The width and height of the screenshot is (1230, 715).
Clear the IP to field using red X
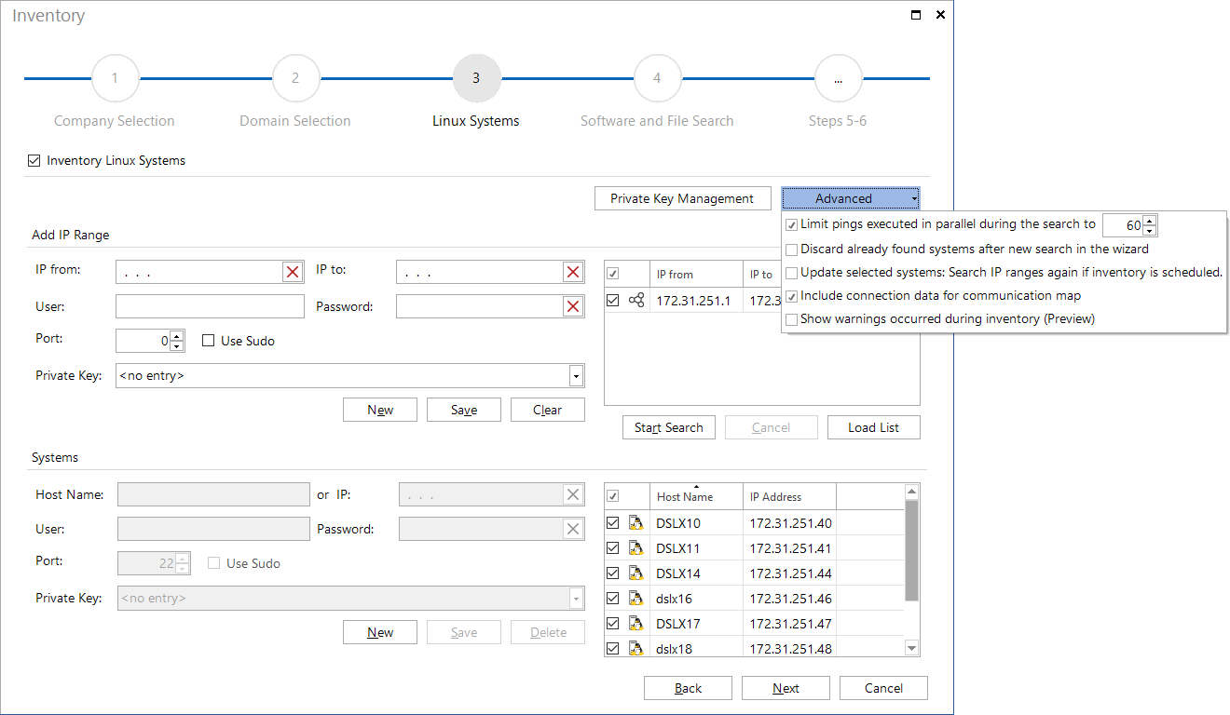(573, 272)
